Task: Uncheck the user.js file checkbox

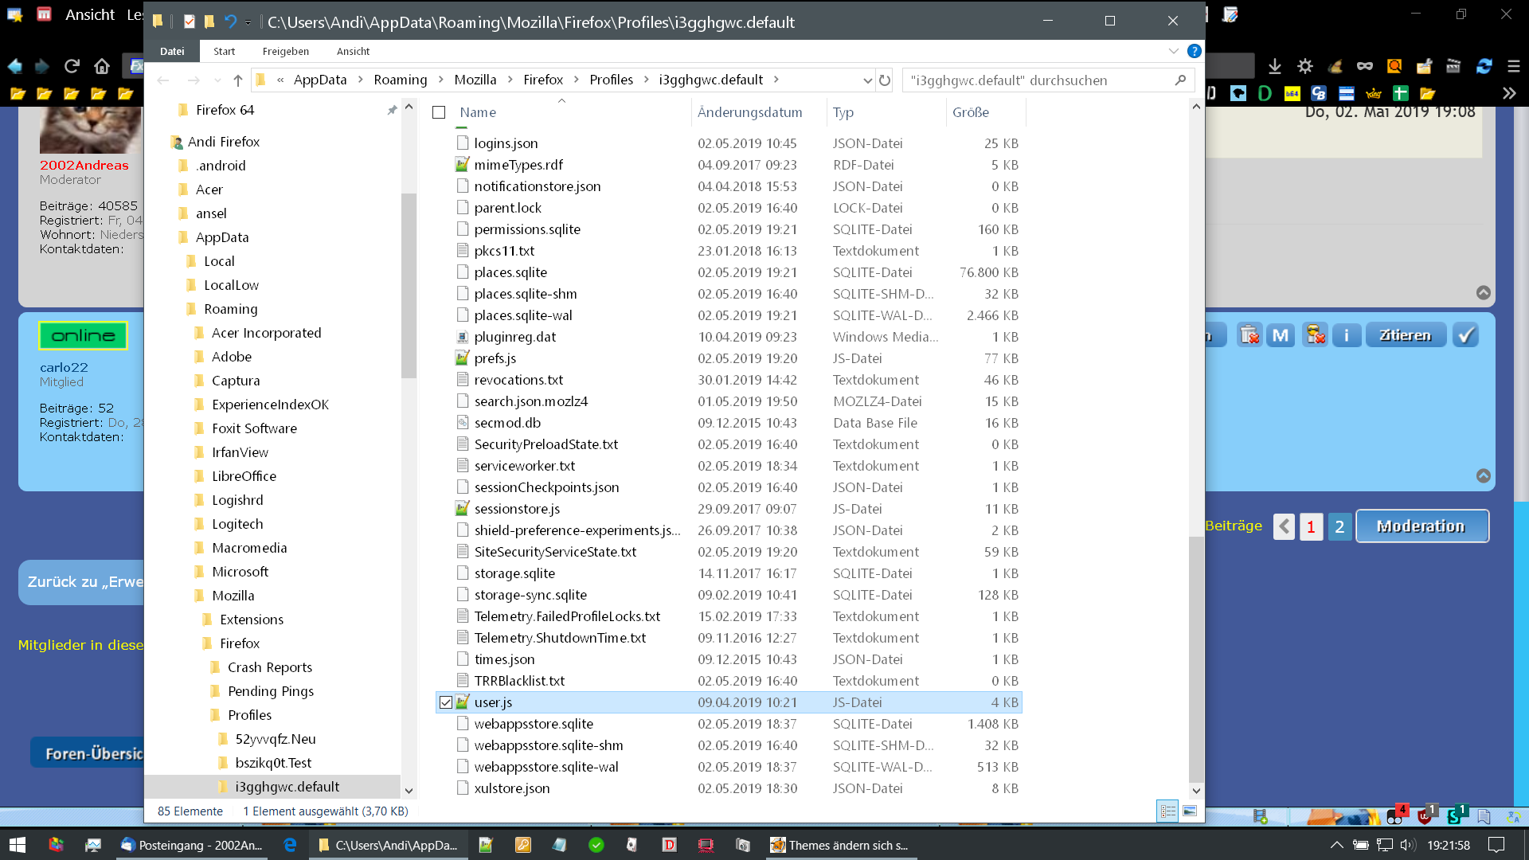Action: coord(446,702)
